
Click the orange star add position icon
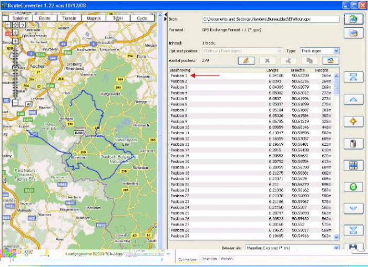tap(353, 122)
